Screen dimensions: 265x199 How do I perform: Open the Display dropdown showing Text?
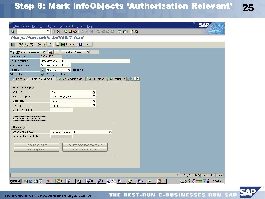(x=94, y=92)
